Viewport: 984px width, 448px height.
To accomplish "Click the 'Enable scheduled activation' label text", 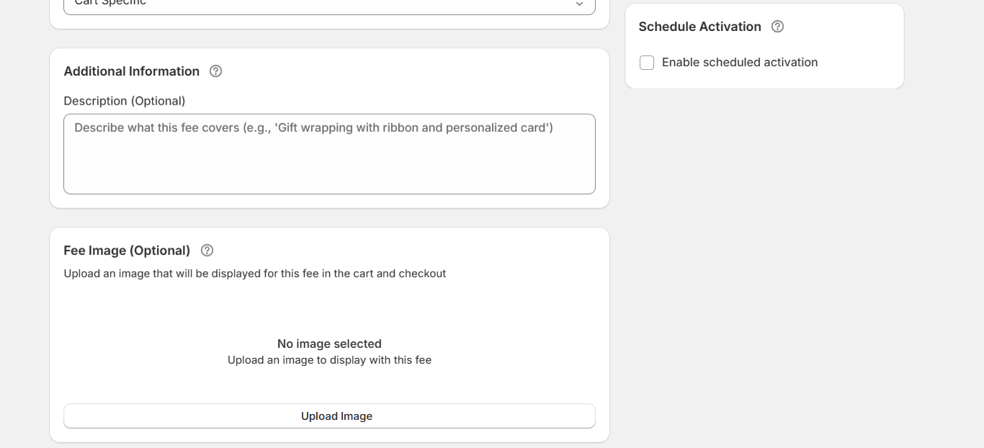I will click(739, 63).
